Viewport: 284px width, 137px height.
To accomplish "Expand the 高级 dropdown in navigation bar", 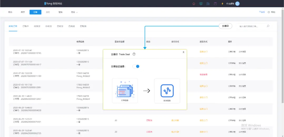I will point(74,12).
